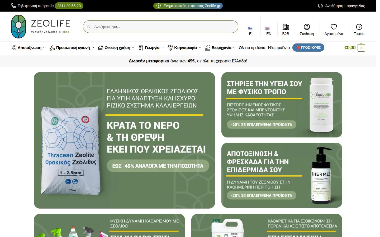Click the ZeolithMED jar image
Viewport: 380px width, 237px height.
(321, 105)
